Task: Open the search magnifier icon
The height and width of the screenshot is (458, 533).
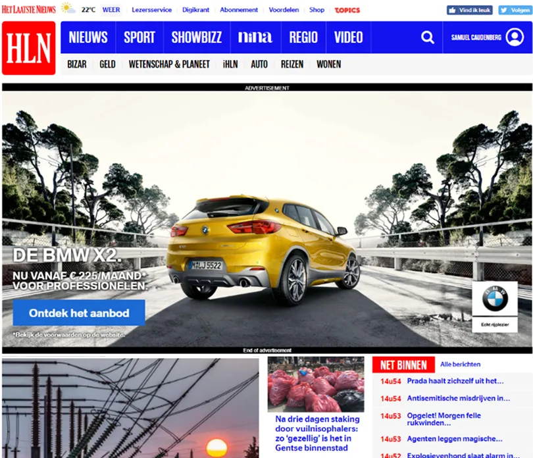Action: pos(427,37)
